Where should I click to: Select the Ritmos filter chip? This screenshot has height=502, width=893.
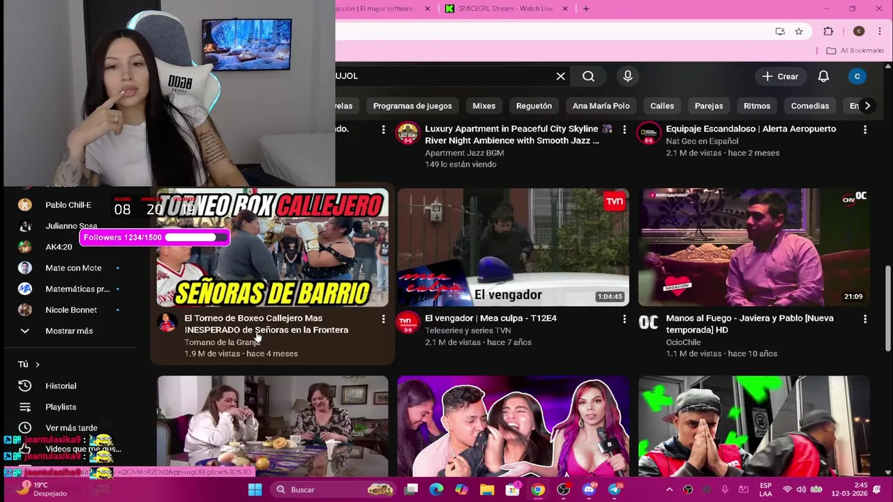[x=757, y=106]
